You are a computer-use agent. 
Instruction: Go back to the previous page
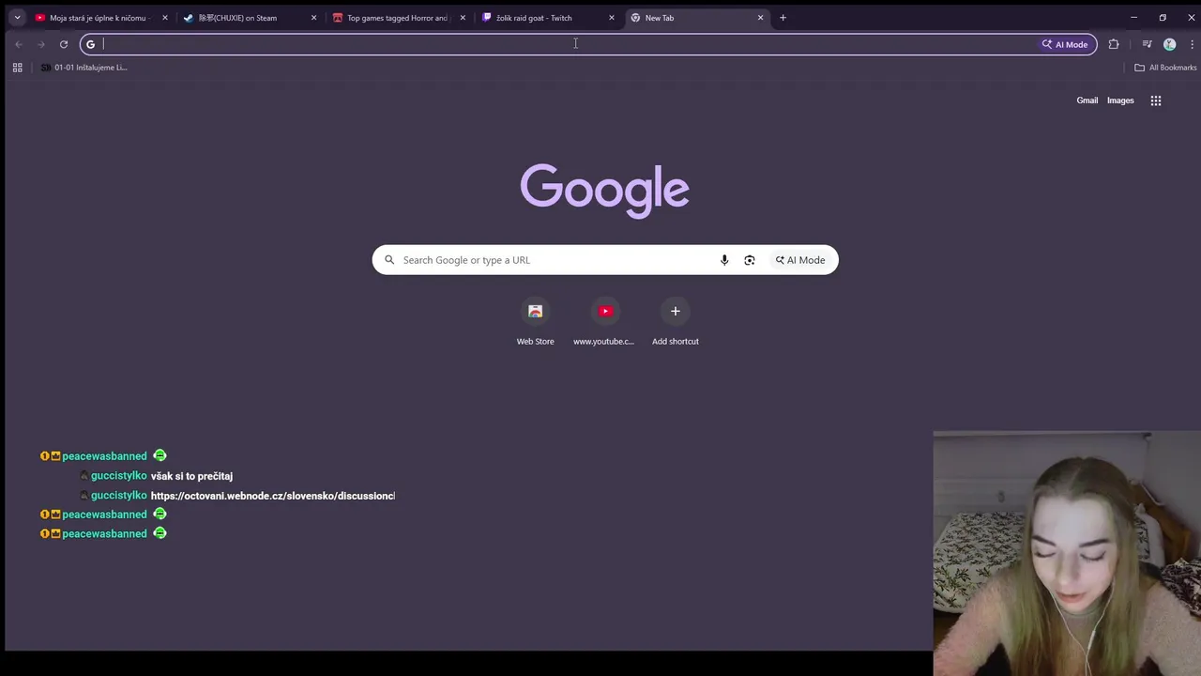18,44
